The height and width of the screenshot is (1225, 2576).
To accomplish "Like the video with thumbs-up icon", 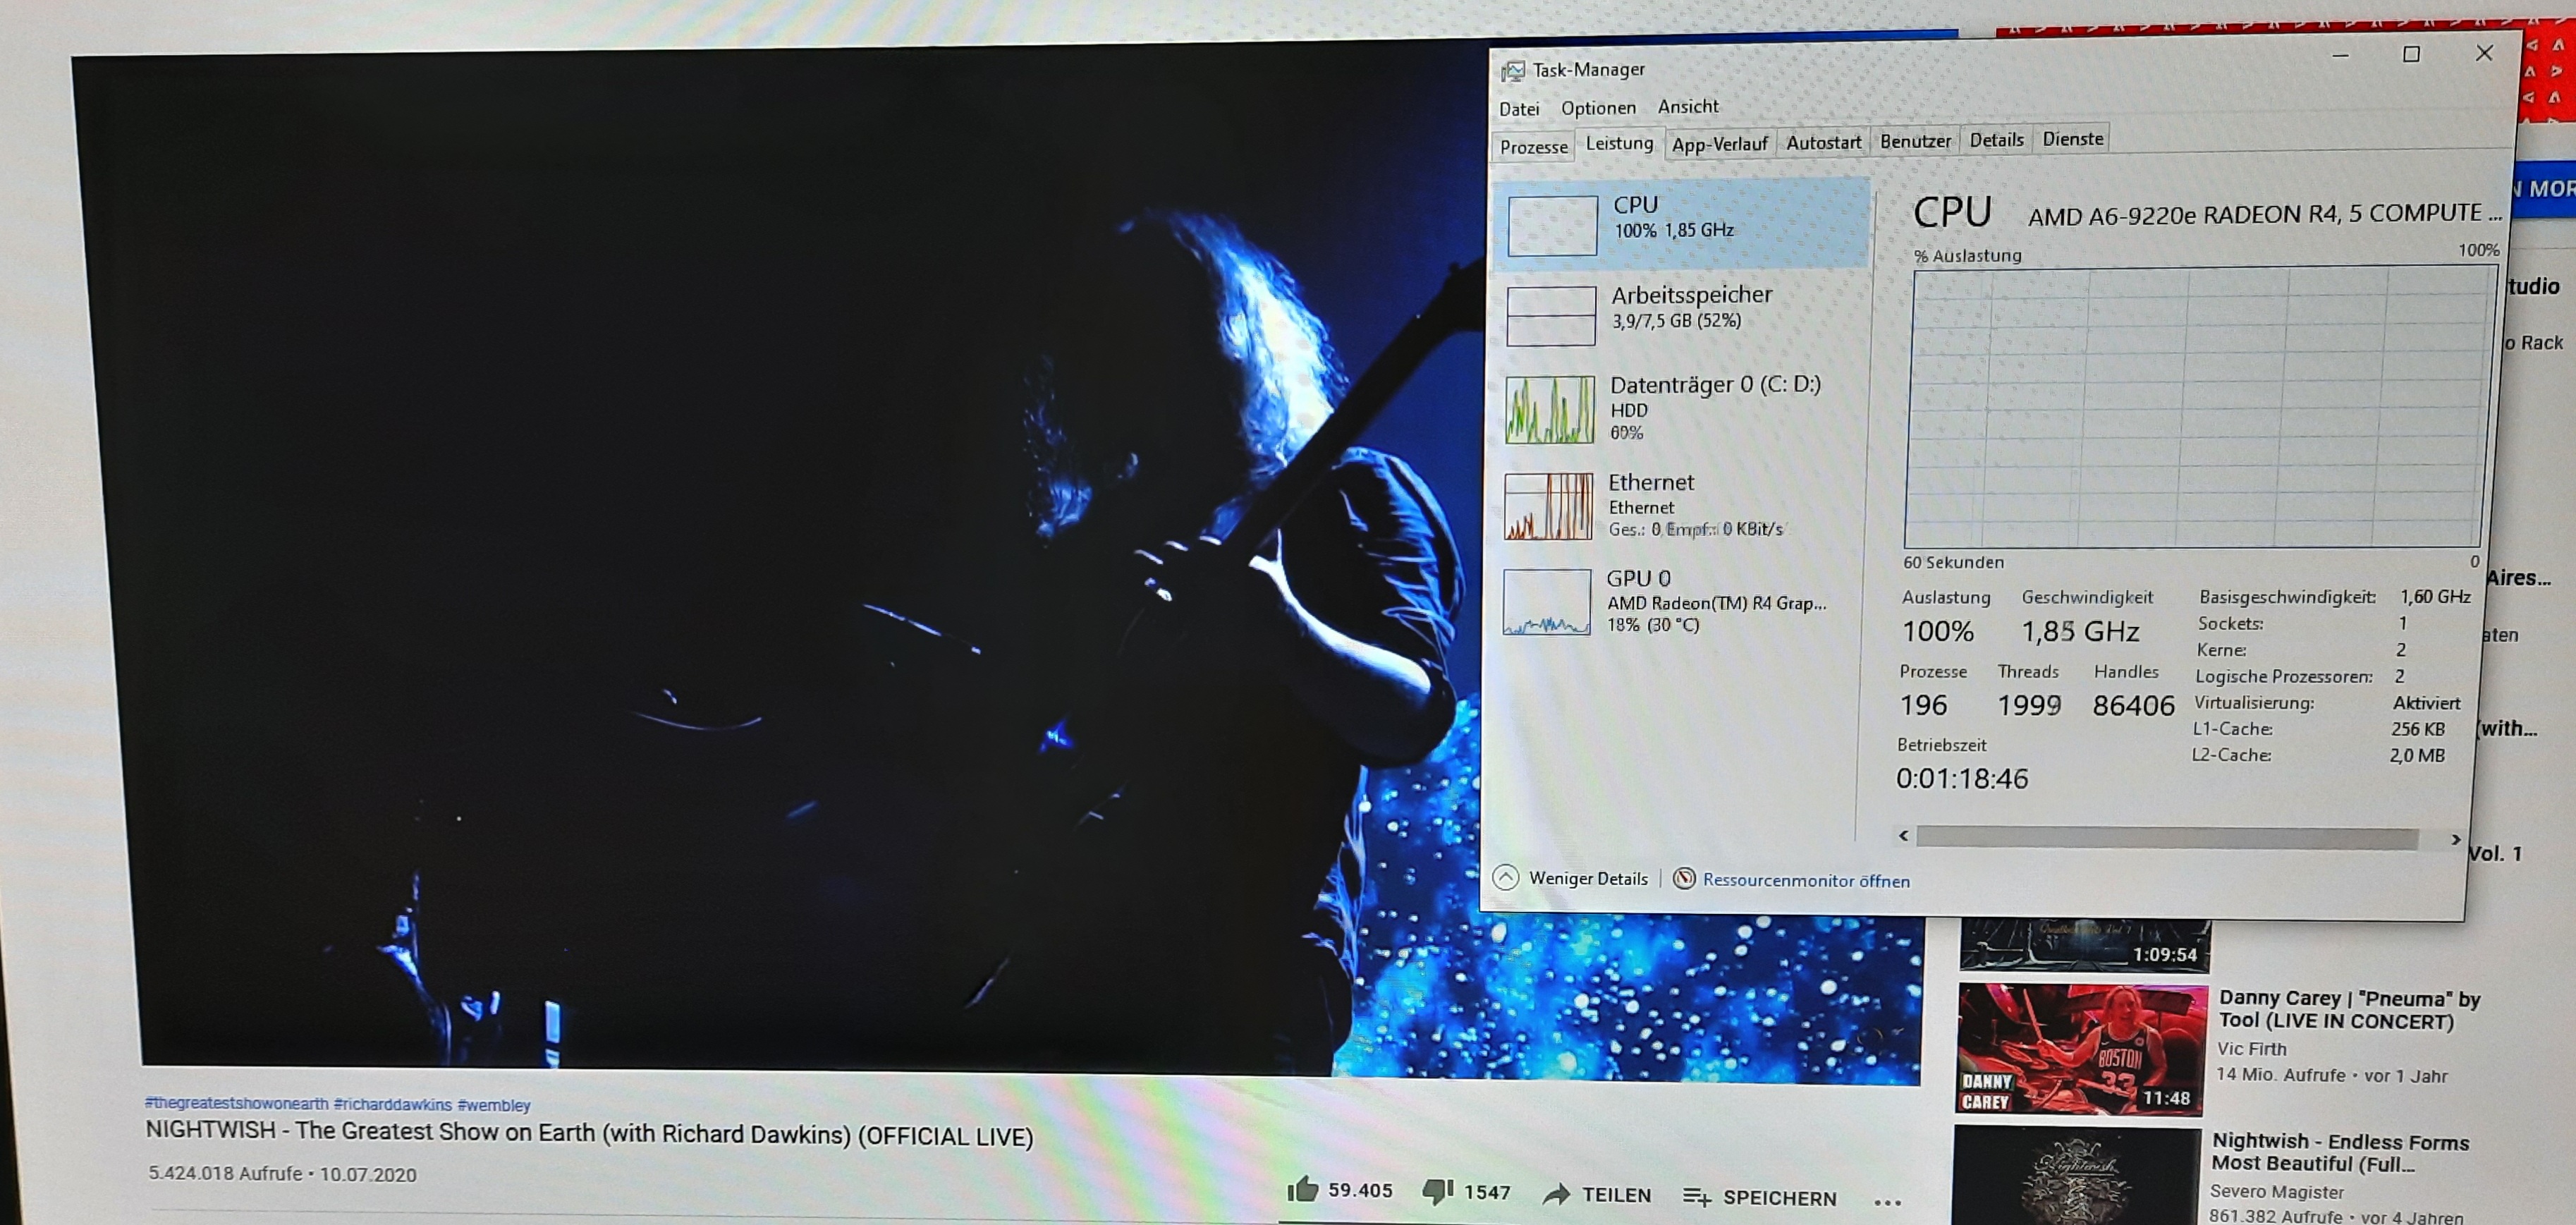I will click(x=1302, y=1188).
